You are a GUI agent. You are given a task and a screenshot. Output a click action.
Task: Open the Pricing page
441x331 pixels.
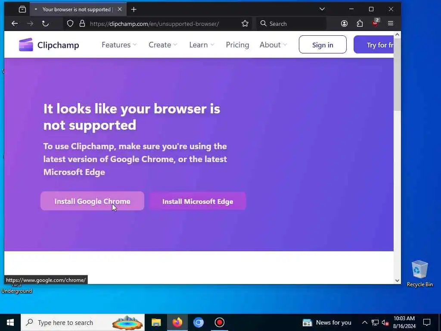[x=237, y=45]
